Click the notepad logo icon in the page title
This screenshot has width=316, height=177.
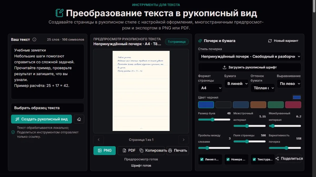click(x=60, y=13)
